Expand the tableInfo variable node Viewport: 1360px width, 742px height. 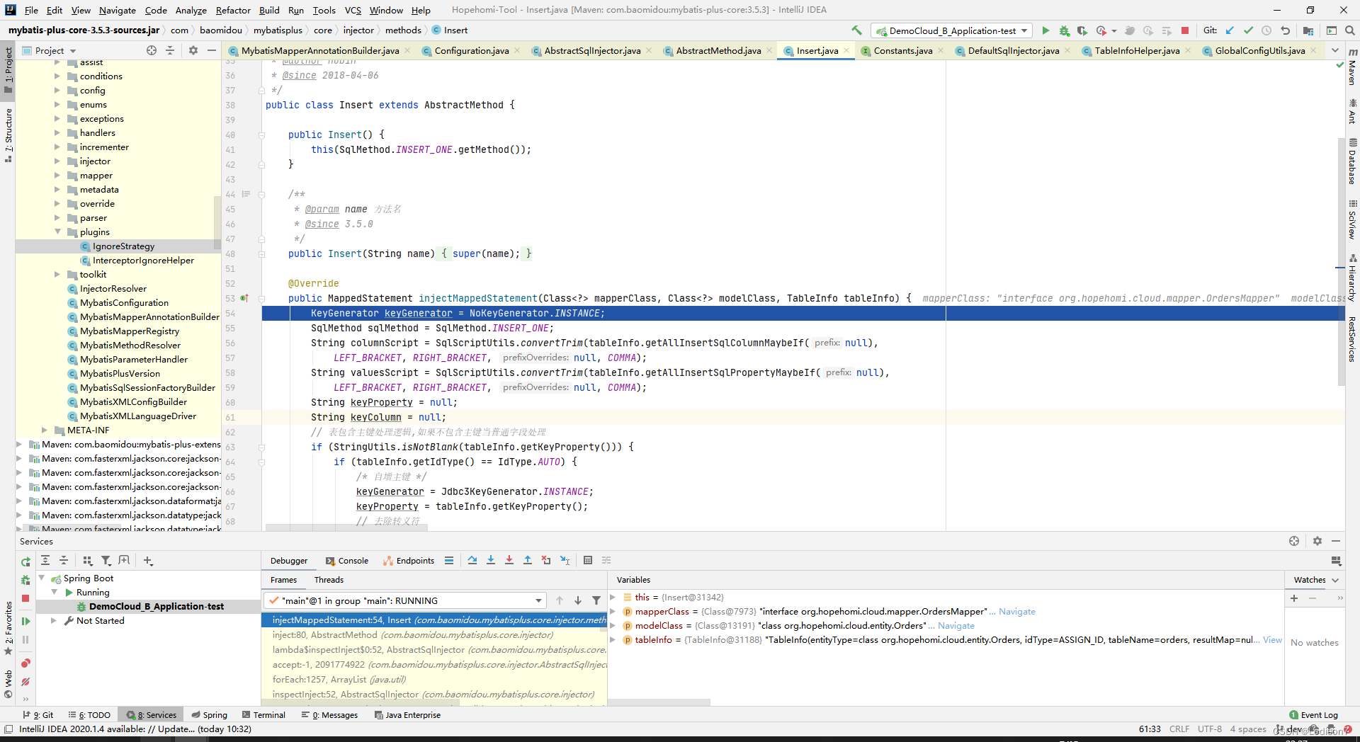pyautogui.click(x=613, y=639)
